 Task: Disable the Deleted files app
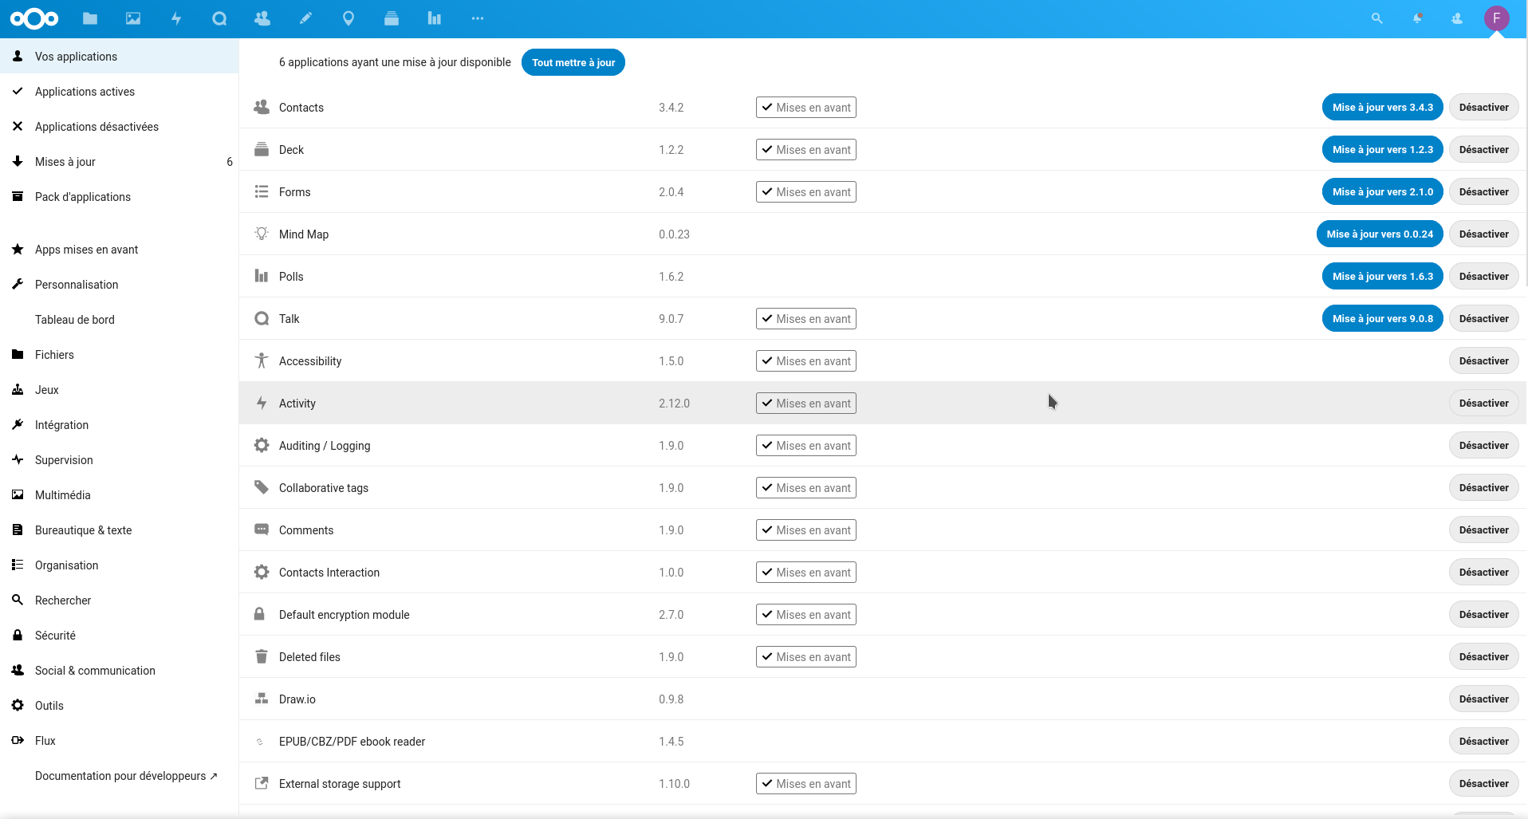(1483, 656)
